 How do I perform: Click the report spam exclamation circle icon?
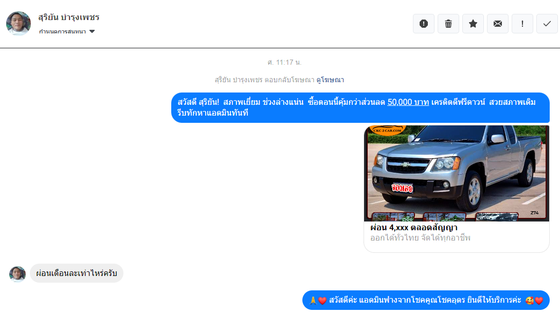(x=424, y=24)
